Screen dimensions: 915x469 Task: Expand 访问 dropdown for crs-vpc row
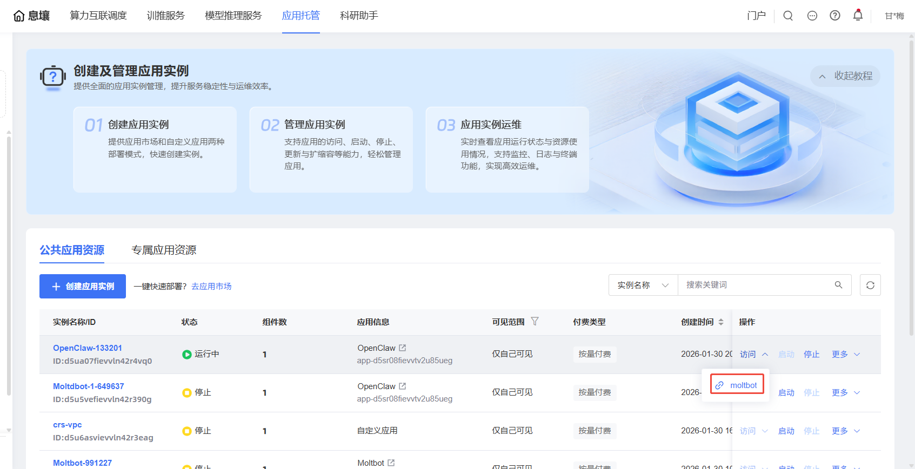(754, 431)
